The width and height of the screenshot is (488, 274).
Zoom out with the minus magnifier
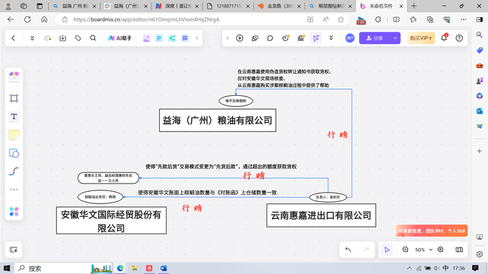(405, 250)
